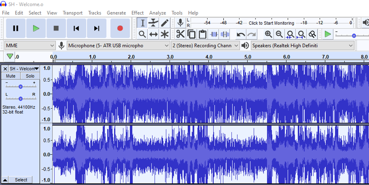This screenshot has width=369, height=185.
Task: Open the recording meter microphone icon
Action: click(x=181, y=23)
